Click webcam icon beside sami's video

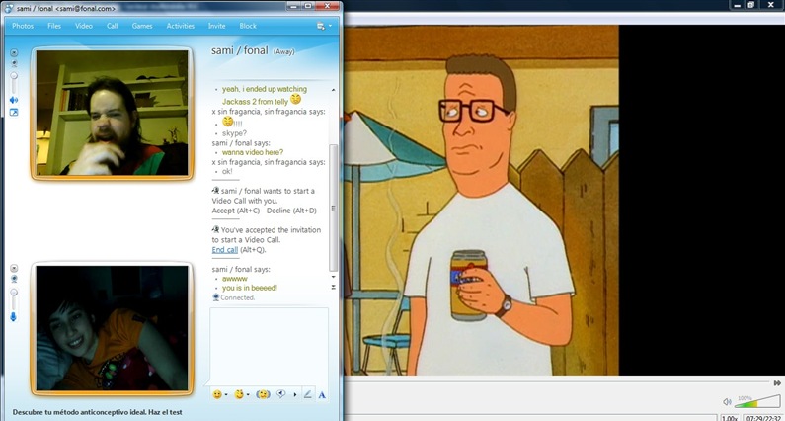(14, 63)
